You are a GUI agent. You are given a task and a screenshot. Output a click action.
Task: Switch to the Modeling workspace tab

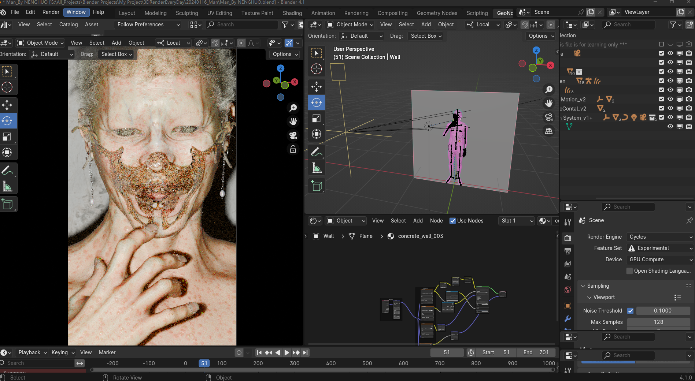coord(156,13)
